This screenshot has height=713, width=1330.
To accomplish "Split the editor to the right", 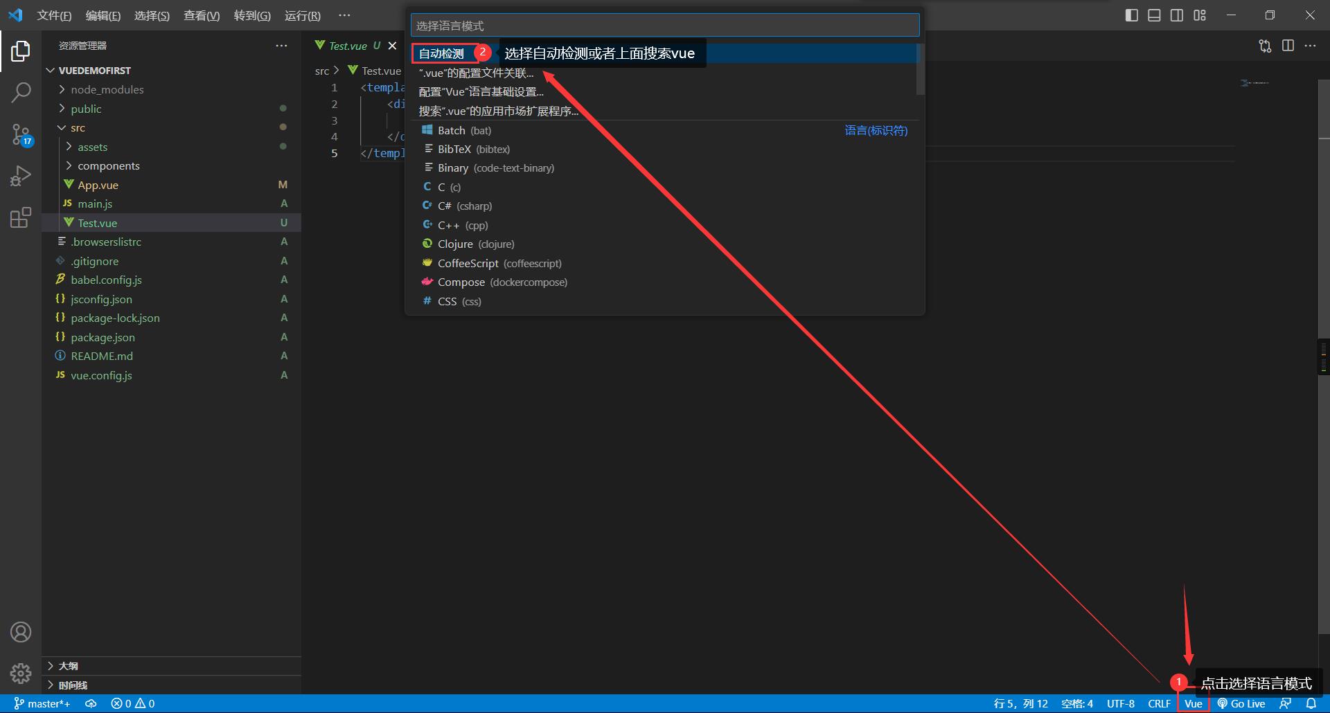I will [x=1288, y=46].
